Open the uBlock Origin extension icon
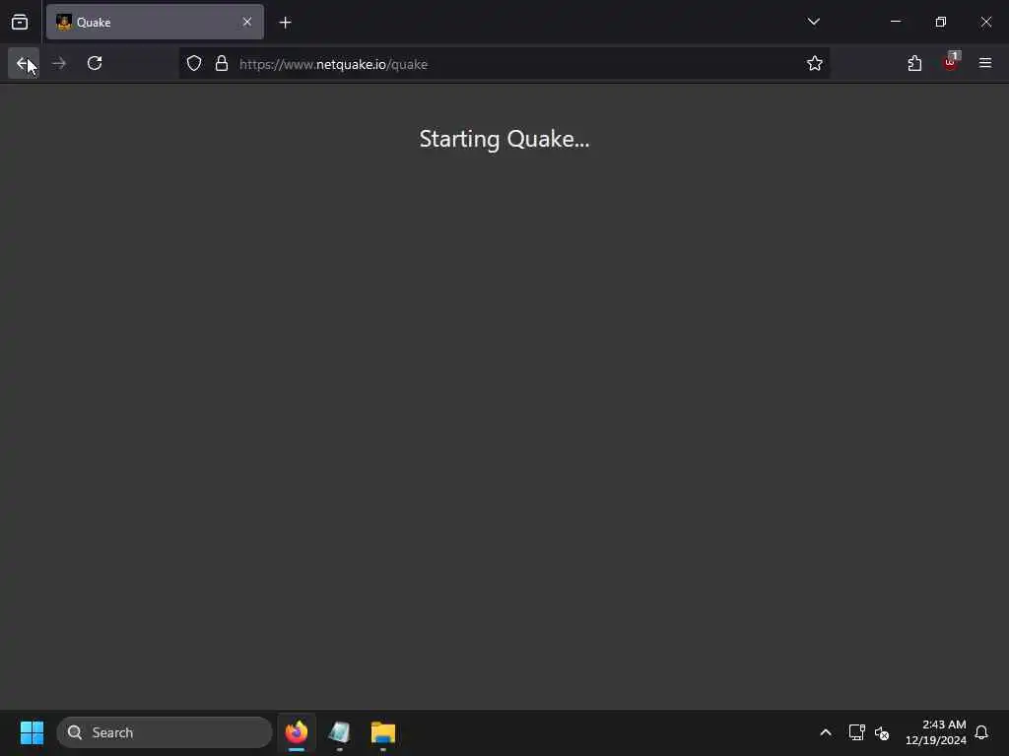 [x=950, y=63]
